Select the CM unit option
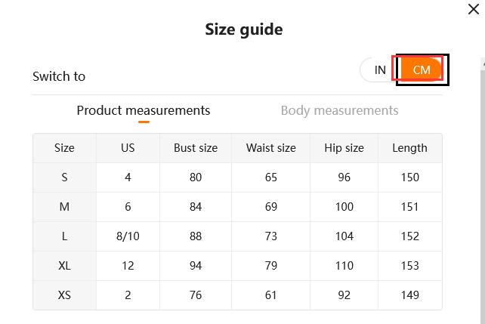 click(422, 70)
